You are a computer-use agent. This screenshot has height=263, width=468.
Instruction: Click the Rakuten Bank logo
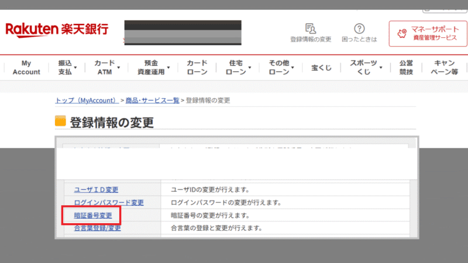(x=57, y=29)
